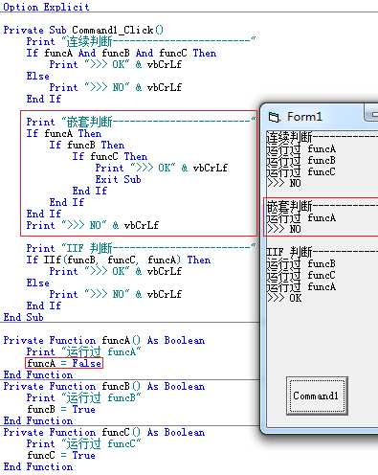378x475 pixels.
Task: Click the 'End Sub' line
Action: [23, 317]
